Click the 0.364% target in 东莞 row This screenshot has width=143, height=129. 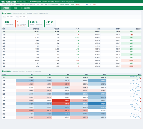pyautogui.click(x=97, y=38)
